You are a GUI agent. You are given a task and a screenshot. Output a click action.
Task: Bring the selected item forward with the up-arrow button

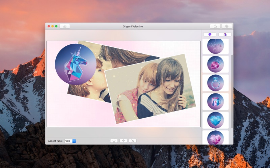coord(123,141)
